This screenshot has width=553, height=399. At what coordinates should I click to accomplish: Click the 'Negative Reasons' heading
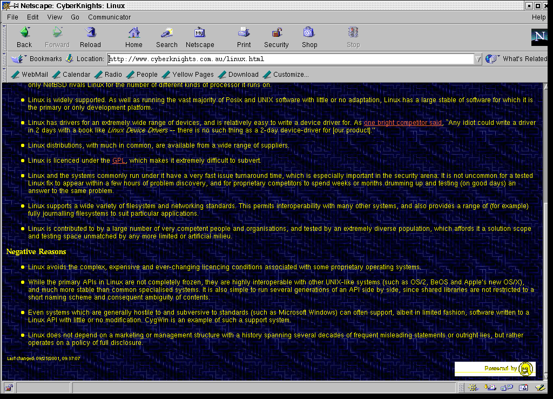[x=36, y=251]
